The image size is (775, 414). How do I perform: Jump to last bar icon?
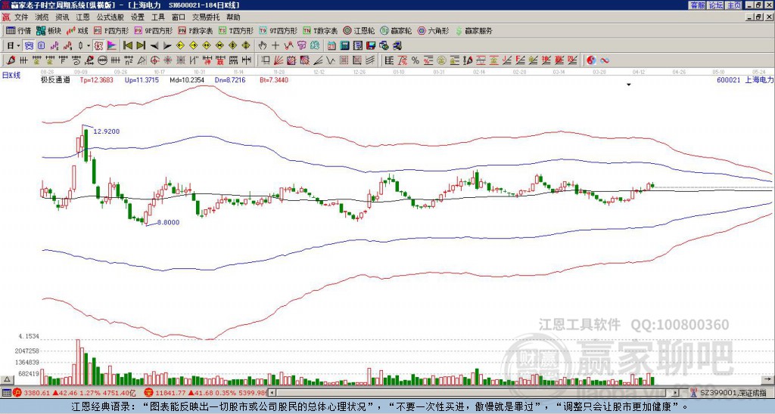[x=140, y=46]
